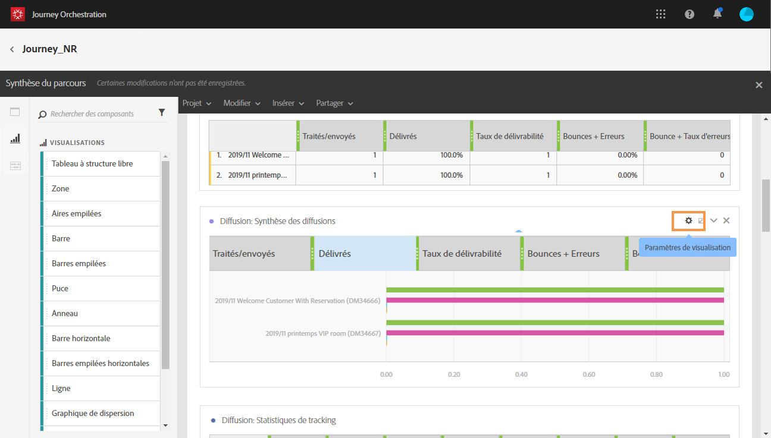Open the Components icon in left rail
771x438 pixels.
click(15, 166)
